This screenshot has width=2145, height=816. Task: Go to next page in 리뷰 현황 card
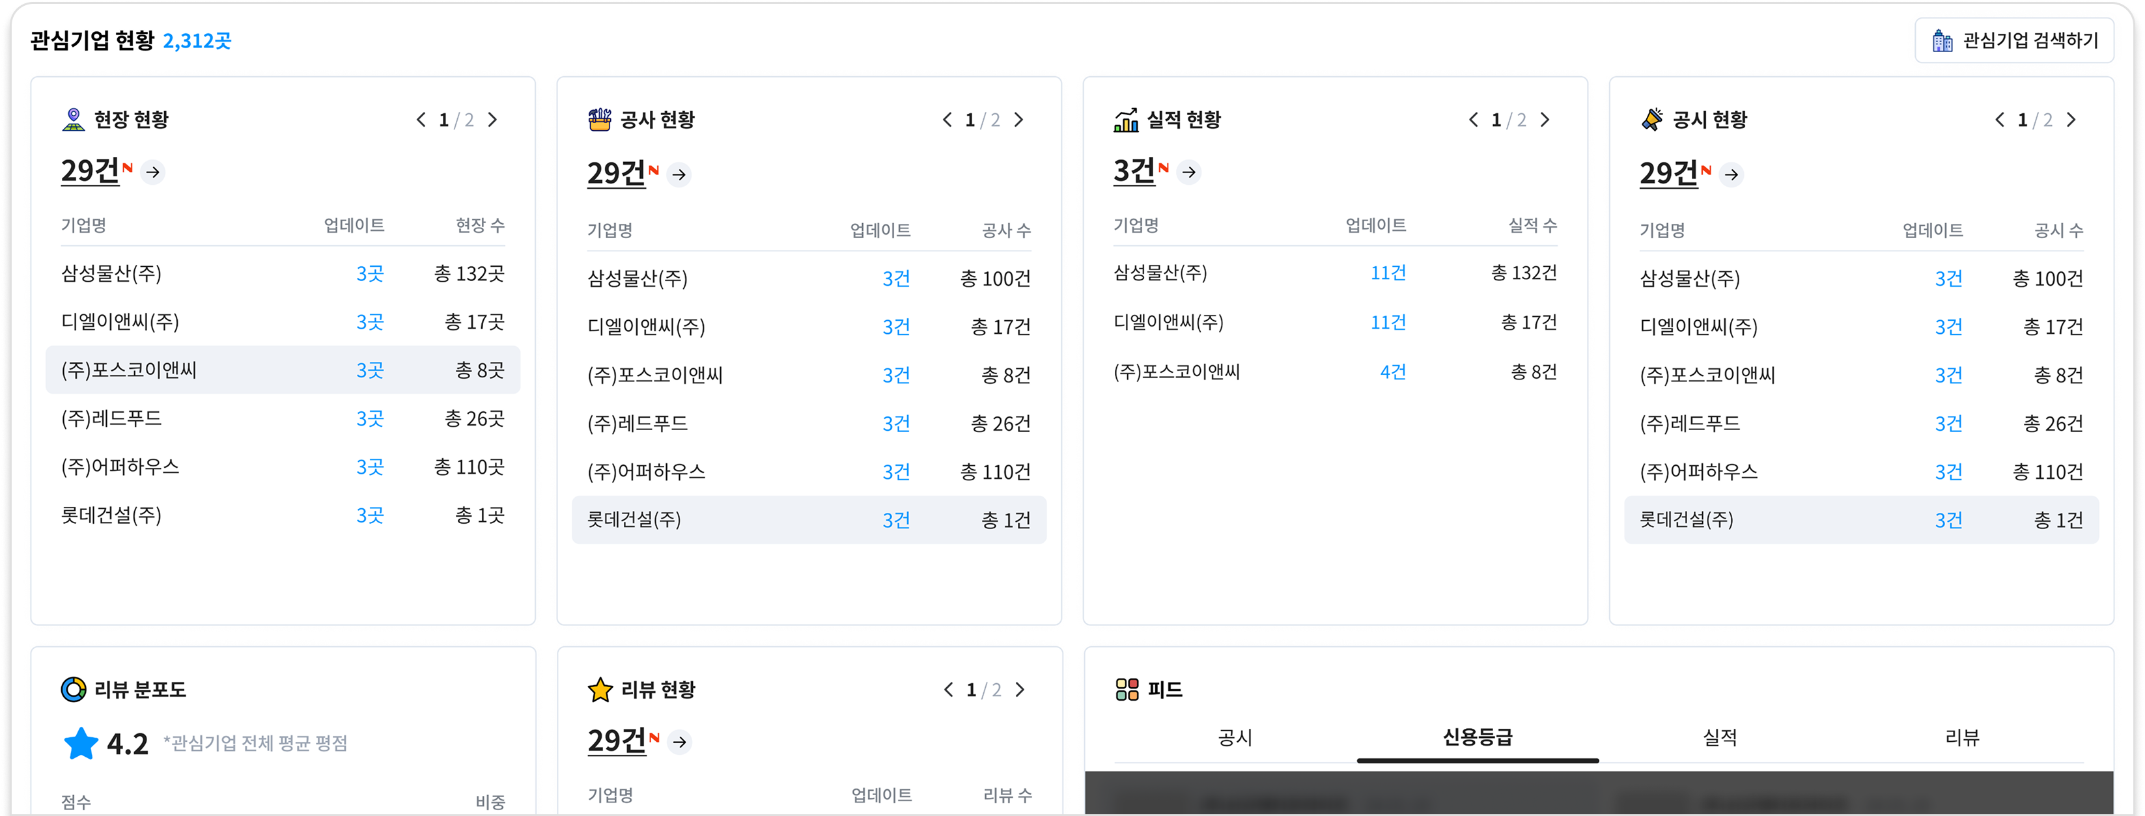(1020, 690)
